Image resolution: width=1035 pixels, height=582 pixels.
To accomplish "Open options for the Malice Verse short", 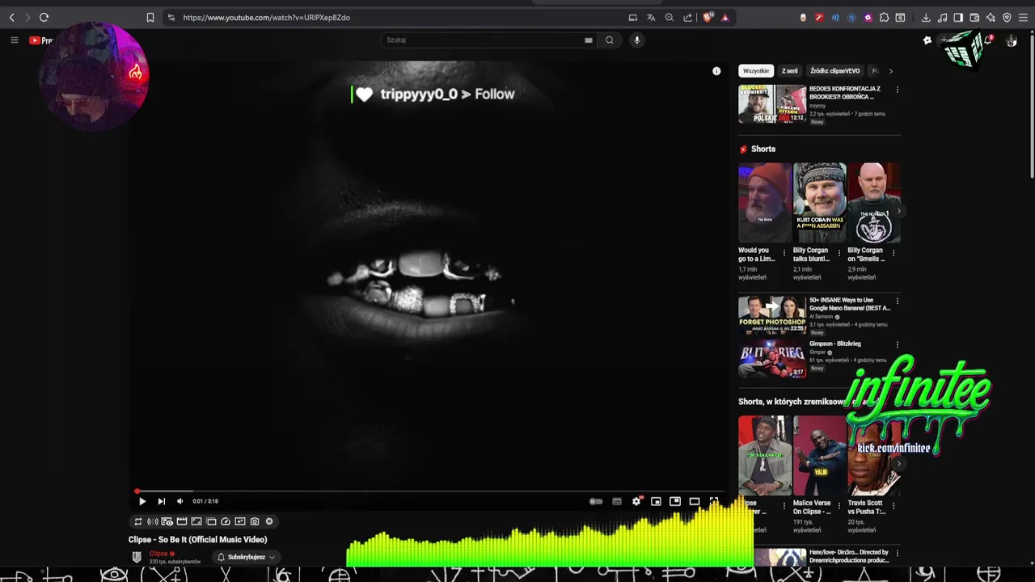I will pyautogui.click(x=839, y=506).
